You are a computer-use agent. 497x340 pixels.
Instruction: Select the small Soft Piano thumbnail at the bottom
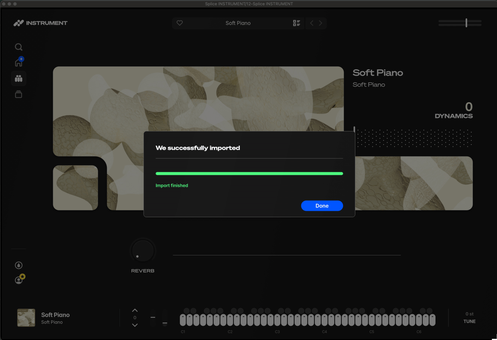pos(26,318)
